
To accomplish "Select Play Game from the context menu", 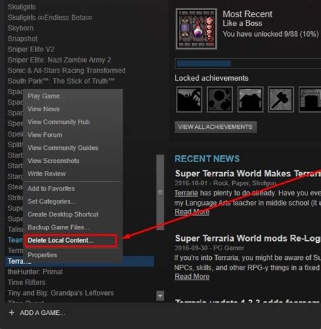I will click(46, 96).
